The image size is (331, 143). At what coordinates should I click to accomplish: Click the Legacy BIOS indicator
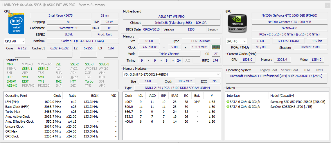pyautogui.click(x=213, y=29)
